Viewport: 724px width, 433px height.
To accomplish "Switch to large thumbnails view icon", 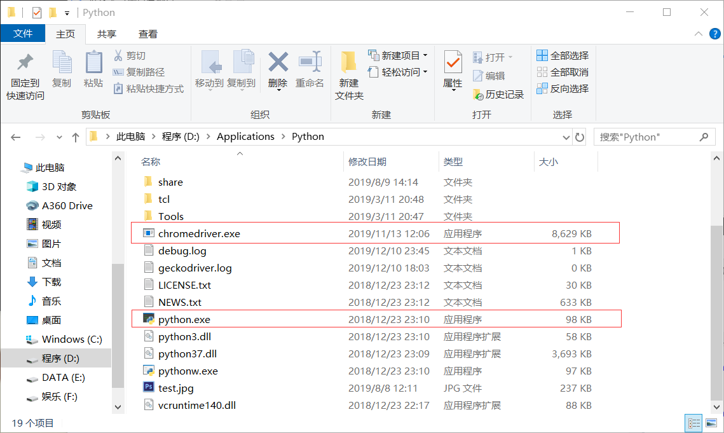I will pos(711,423).
